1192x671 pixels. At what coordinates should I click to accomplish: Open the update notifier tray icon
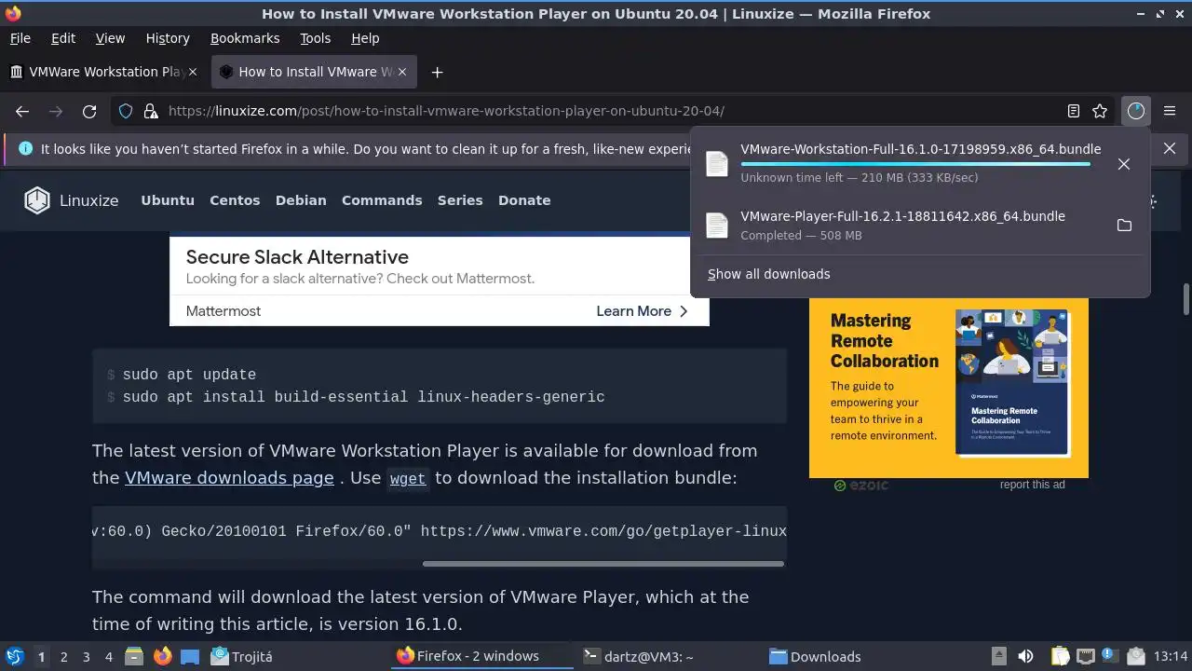[x=1109, y=656]
